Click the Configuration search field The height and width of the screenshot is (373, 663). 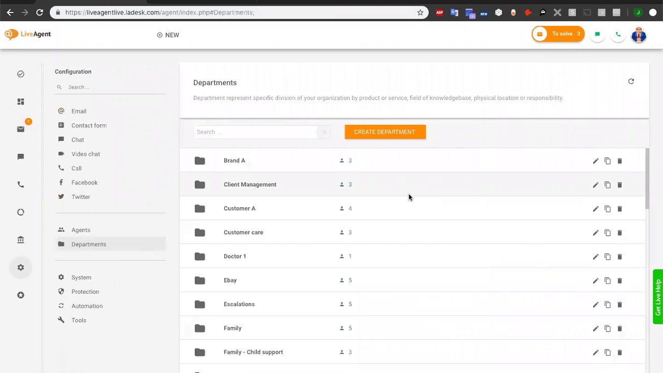click(x=110, y=87)
